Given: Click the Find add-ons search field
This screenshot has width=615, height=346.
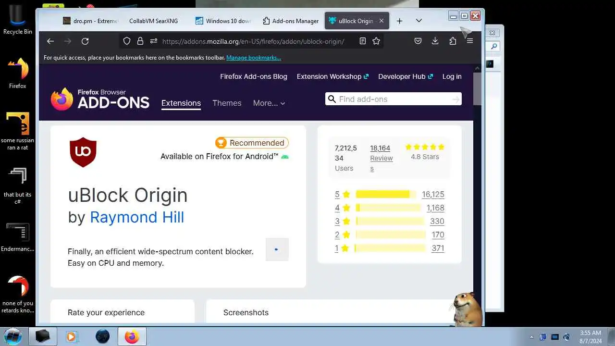Looking at the screenshot, I should 394,99.
